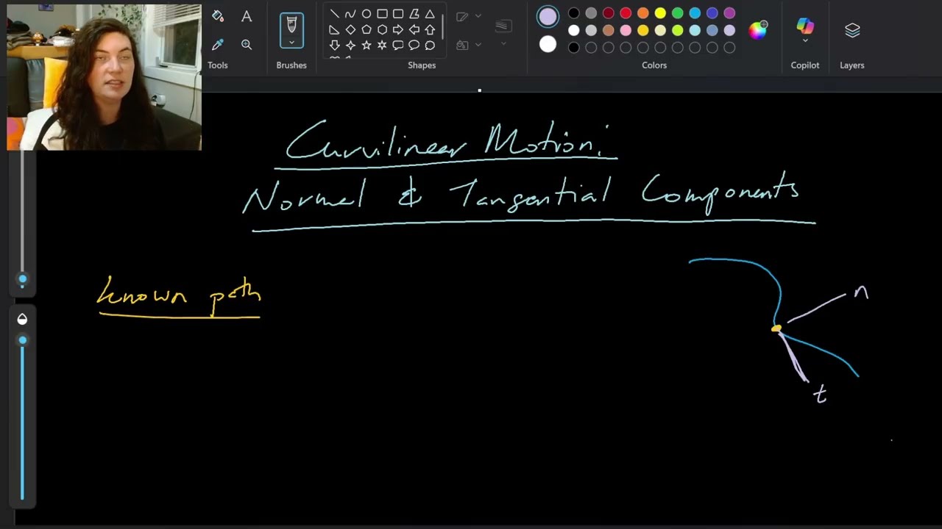The height and width of the screenshot is (529, 942).
Task: Click the Shapes gallery scrollbar
Action: (442, 26)
